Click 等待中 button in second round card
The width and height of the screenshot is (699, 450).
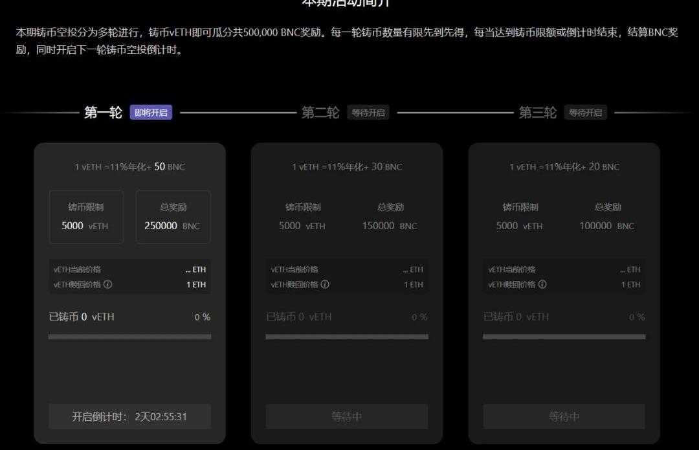pos(347,416)
